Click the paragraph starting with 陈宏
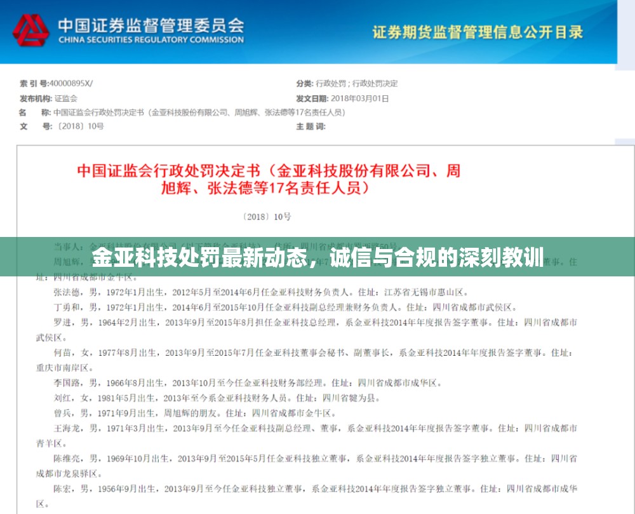635x514 pixels. [307, 496]
